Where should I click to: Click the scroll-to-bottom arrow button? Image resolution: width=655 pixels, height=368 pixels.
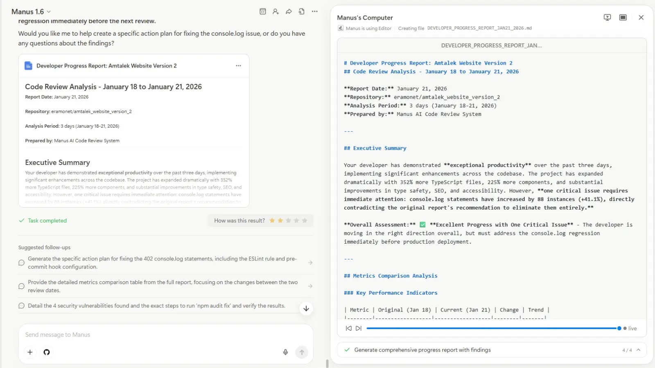click(306, 309)
